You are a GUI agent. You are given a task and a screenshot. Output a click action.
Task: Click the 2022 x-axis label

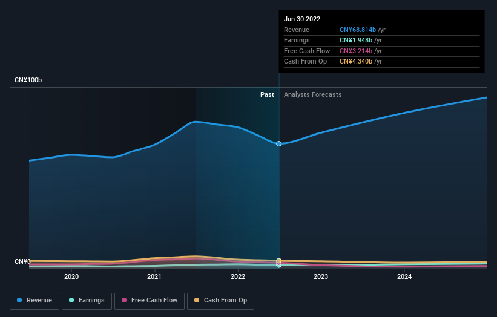tap(238, 276)
